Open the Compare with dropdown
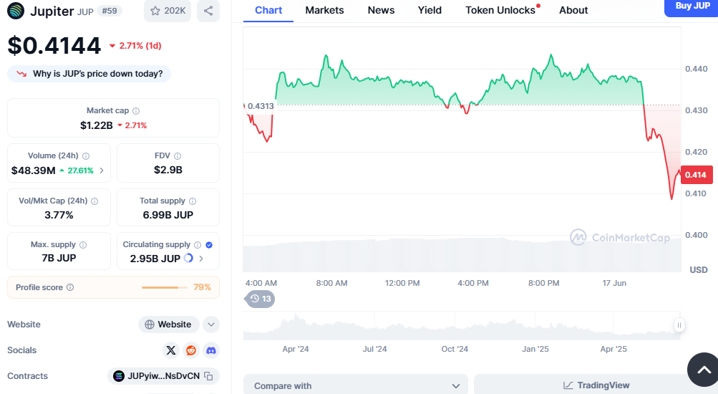Viewport: 718px width, 394px height. tap(355, 385)
